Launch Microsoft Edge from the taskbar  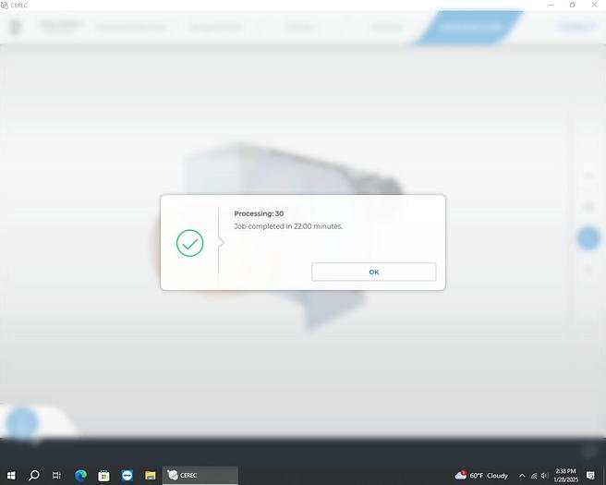point(80,475)
